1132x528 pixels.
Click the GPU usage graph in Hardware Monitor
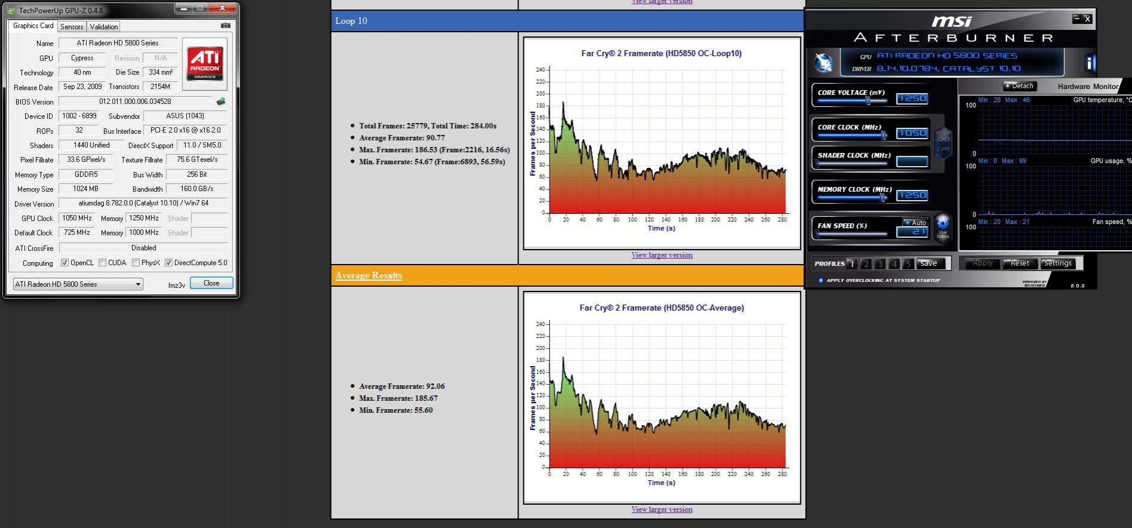point(1054,190)
